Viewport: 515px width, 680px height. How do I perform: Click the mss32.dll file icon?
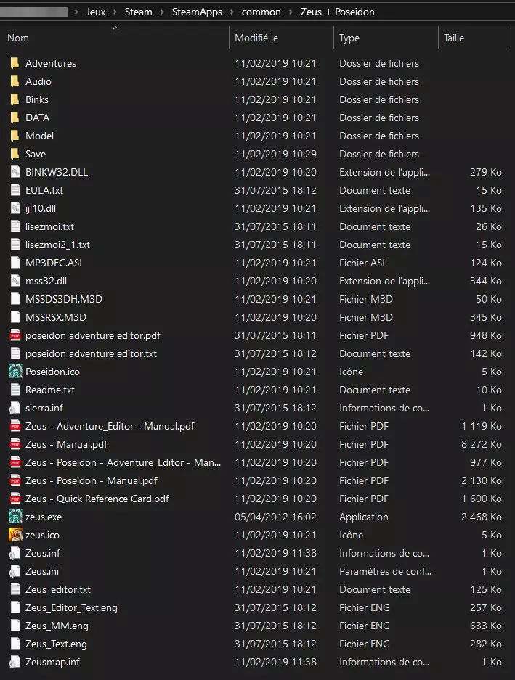click(x=15, y=281)
